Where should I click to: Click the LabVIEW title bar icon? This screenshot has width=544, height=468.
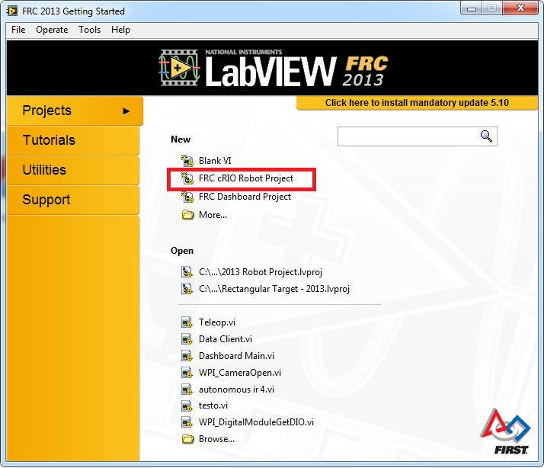11,11
